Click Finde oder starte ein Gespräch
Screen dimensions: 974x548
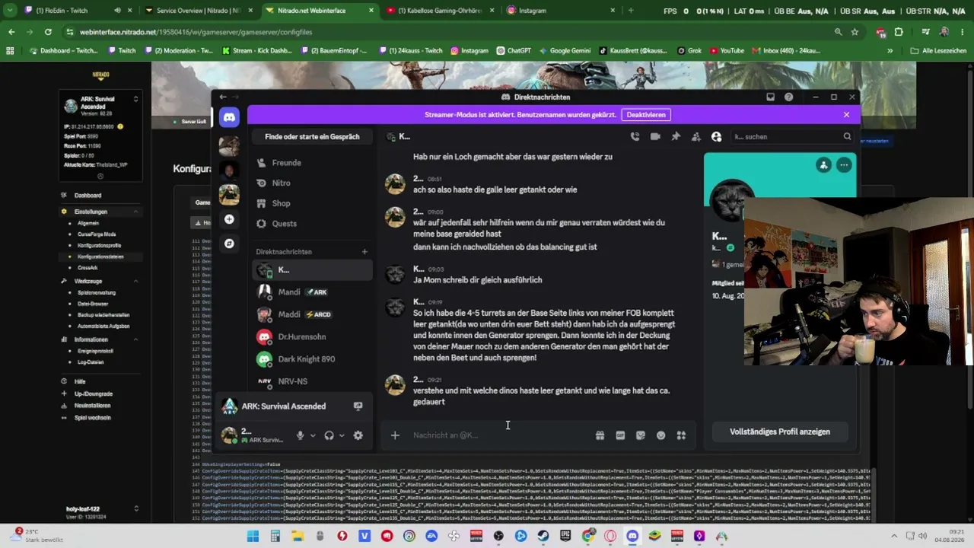click(x=312, y=137)
